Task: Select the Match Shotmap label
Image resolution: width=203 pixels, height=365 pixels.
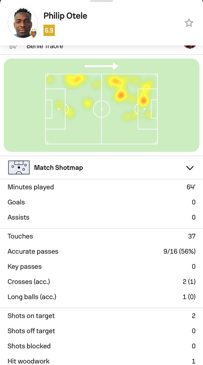Action: click(x=58, y=168)
